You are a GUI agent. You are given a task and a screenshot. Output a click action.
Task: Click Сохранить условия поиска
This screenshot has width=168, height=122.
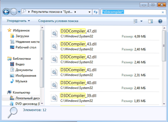58,21
